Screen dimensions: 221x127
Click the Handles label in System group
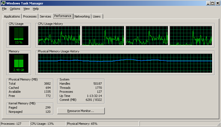65,84
